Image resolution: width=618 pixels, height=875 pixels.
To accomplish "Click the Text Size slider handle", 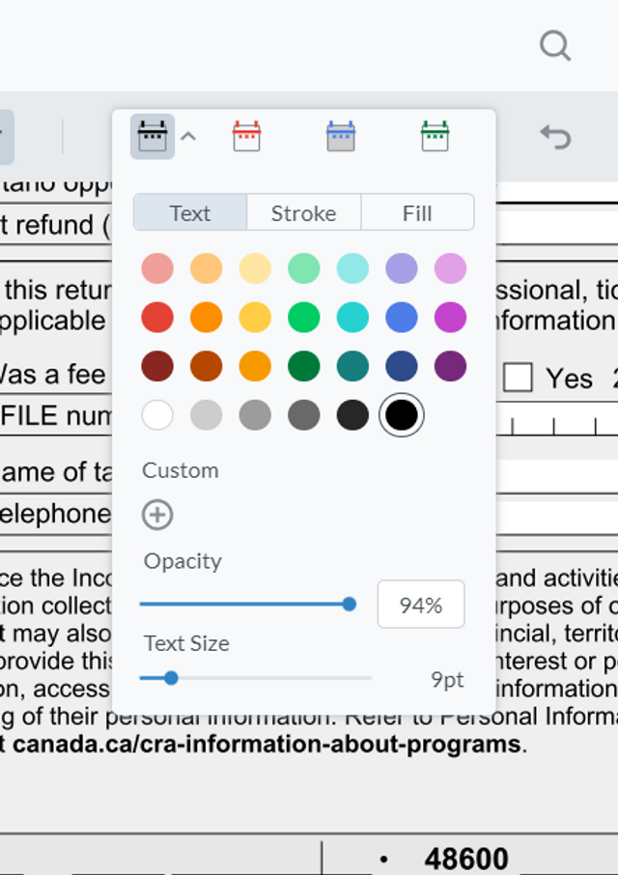I will 171,678.
